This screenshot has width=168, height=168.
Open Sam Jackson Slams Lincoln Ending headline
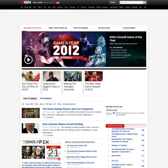pyautogui.click(x=63, y=124)
